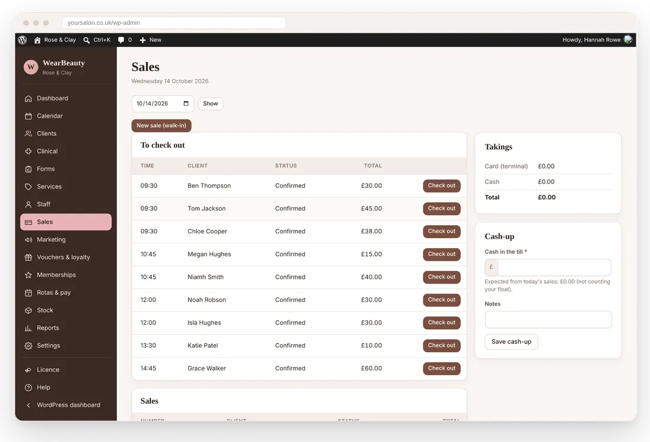
Task: Click the plus New icon
Action: (x=142, y=40)
